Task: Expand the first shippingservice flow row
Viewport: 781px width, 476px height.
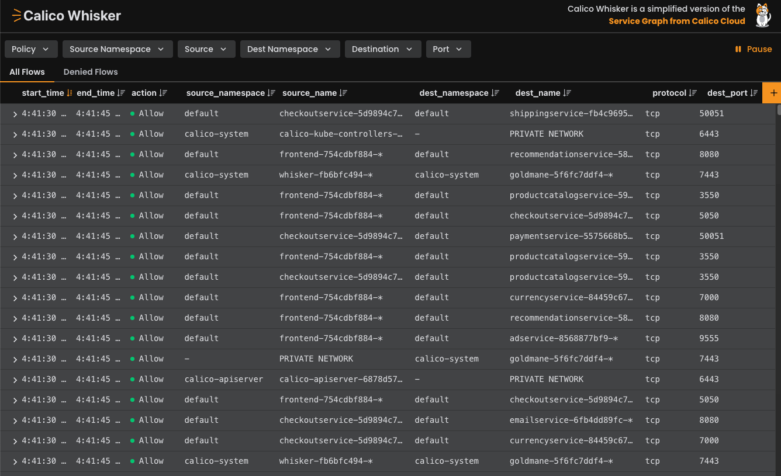Action: tap(15, 114)
